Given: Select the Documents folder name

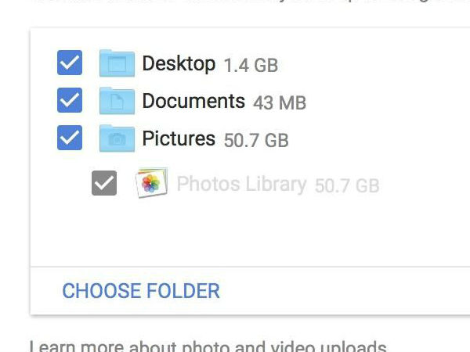Looking at the screenshot, I should click(x=193, y=101).
